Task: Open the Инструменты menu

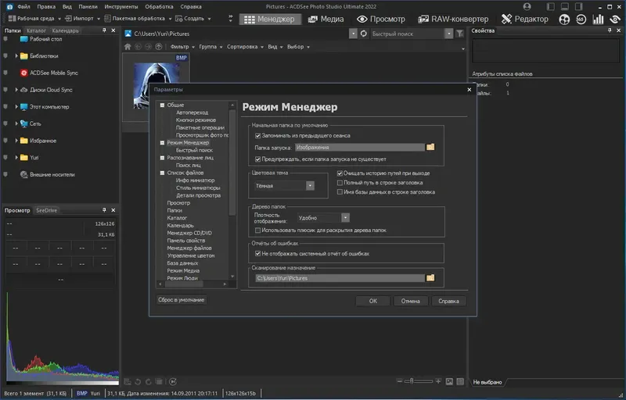Action: coord(121,6)
